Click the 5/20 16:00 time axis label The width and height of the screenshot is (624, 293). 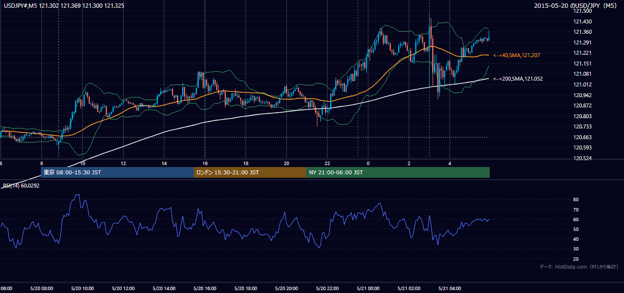(205, 289)
